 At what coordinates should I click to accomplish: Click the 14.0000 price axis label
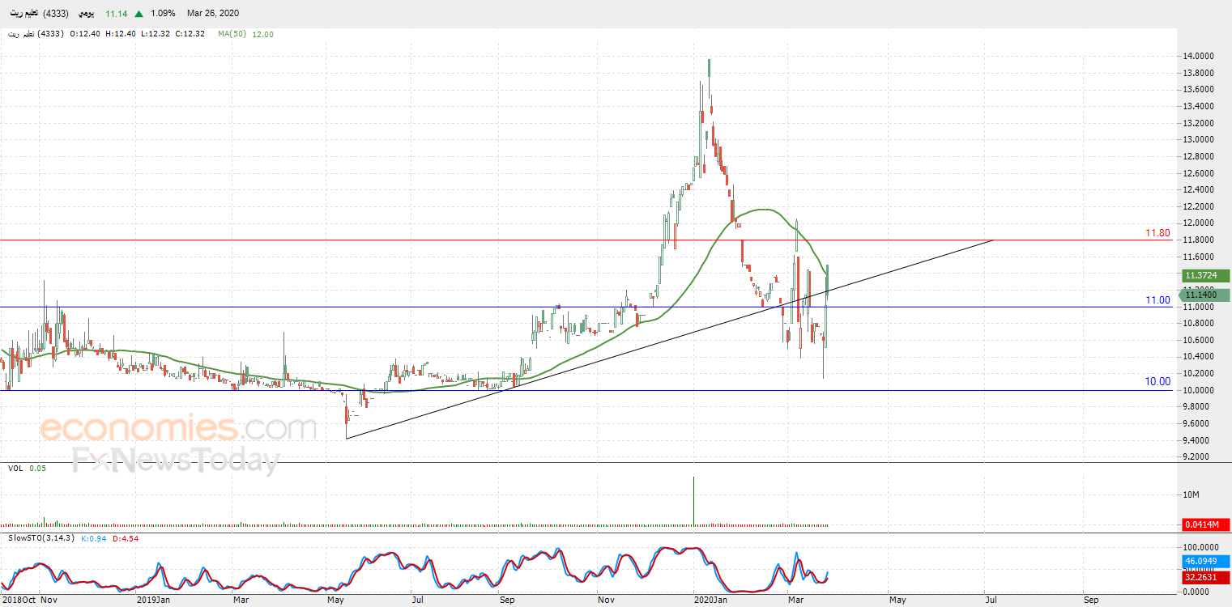[1200, 56]
